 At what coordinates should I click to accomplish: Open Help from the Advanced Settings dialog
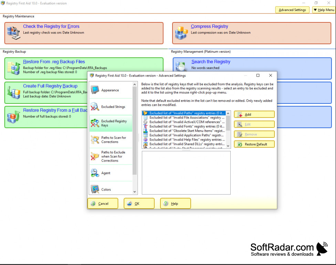(176, 203)
